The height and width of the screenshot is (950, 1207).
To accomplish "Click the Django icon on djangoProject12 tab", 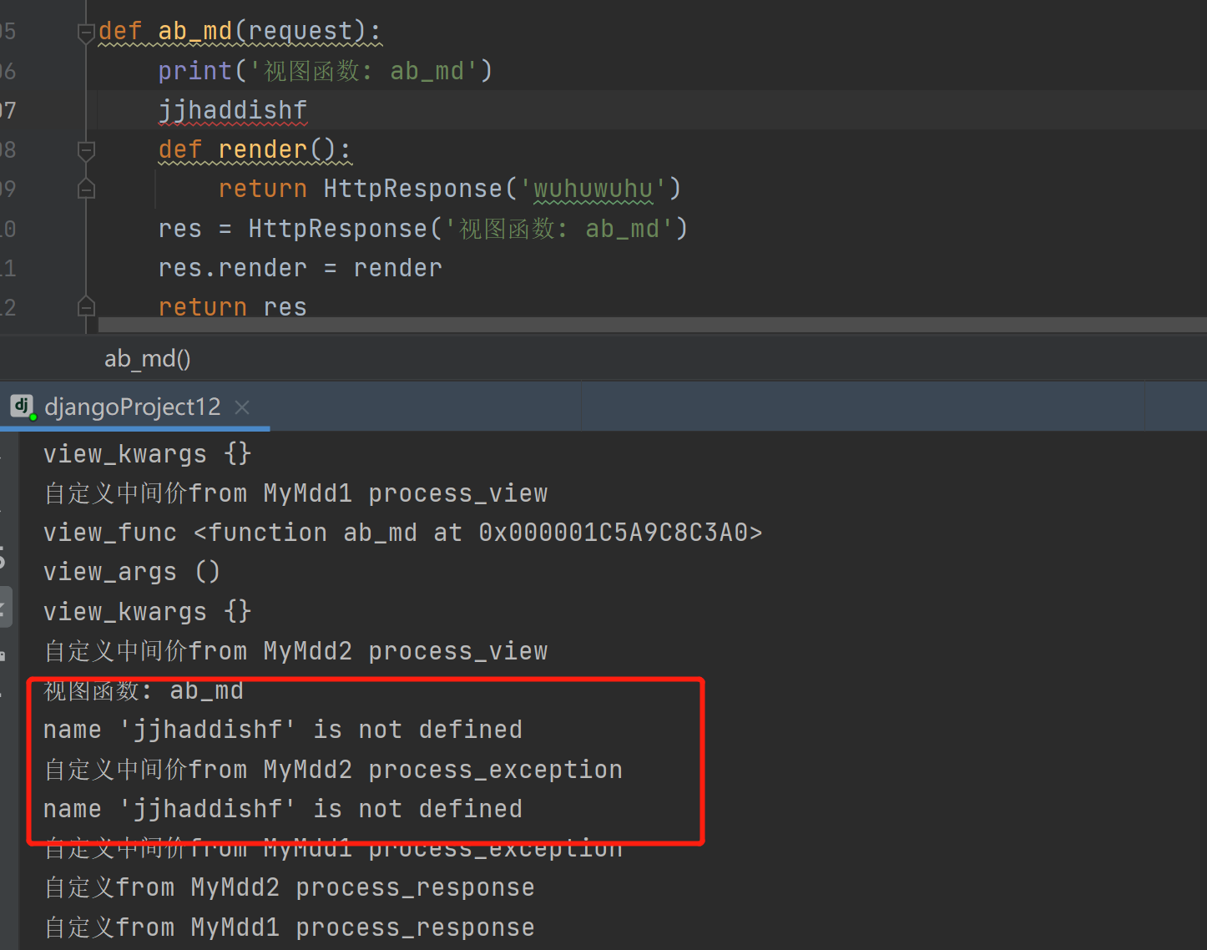I will [x=23, y=407].
